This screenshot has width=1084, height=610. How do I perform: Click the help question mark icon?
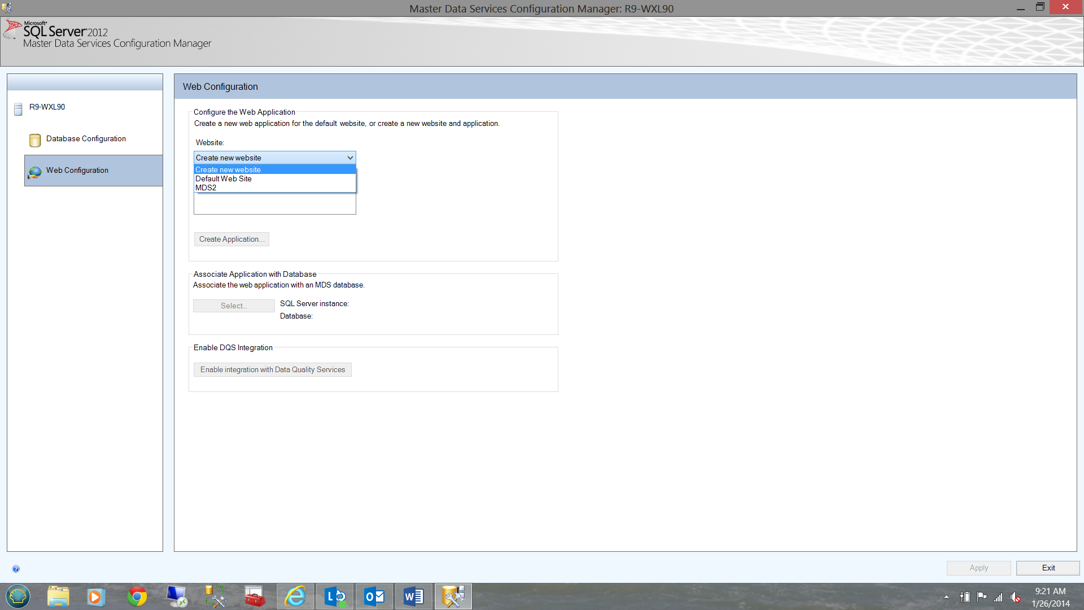16,569
